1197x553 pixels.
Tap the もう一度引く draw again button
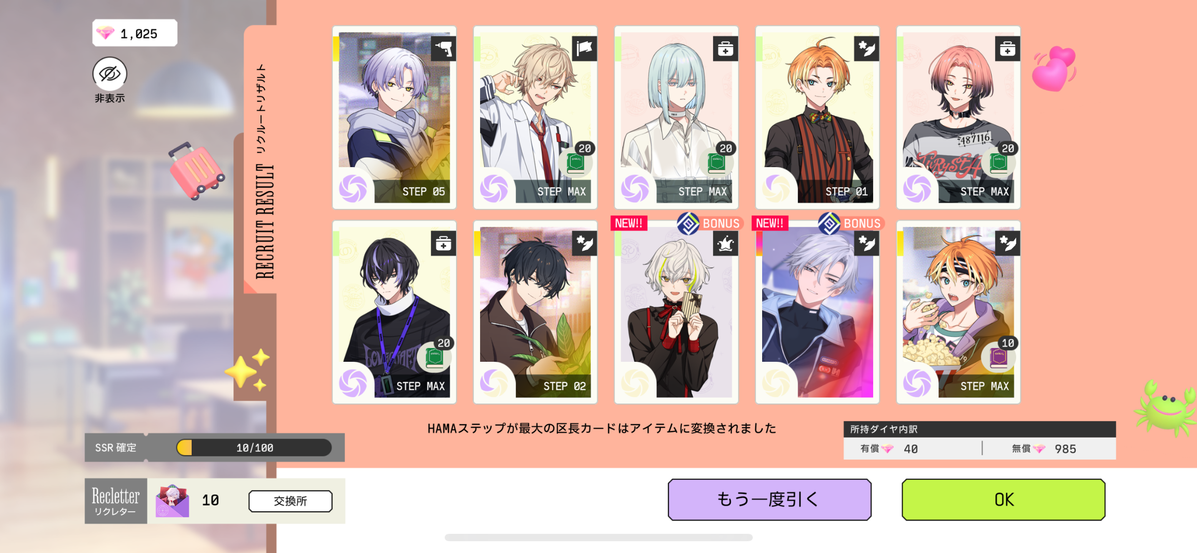point(769,499)
